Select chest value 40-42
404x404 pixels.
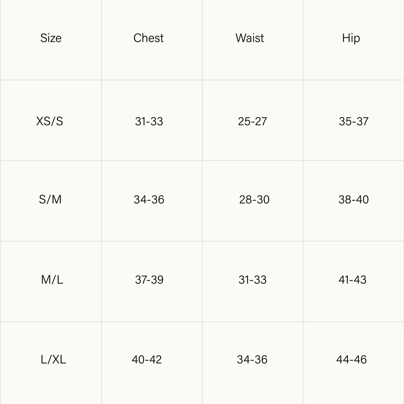pyautogui.click(x=147, y=360)
